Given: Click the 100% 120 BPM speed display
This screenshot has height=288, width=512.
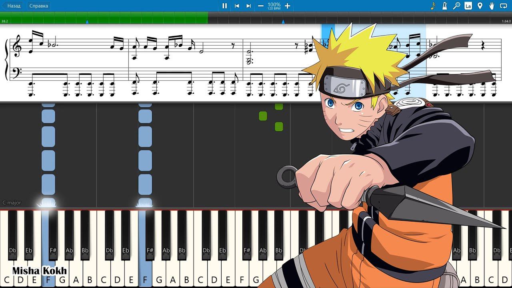Looking at the screenshot, I should tap(274, 6).
